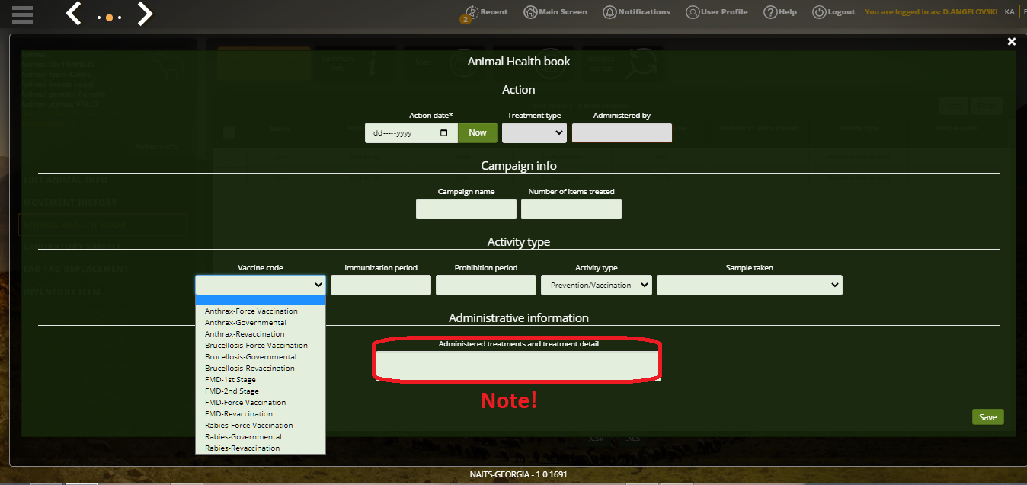Select FMD-Force Vaccination option
The height and width of the screenshot is (485, 1027).
pyautogui.click(x=261, y=402)
